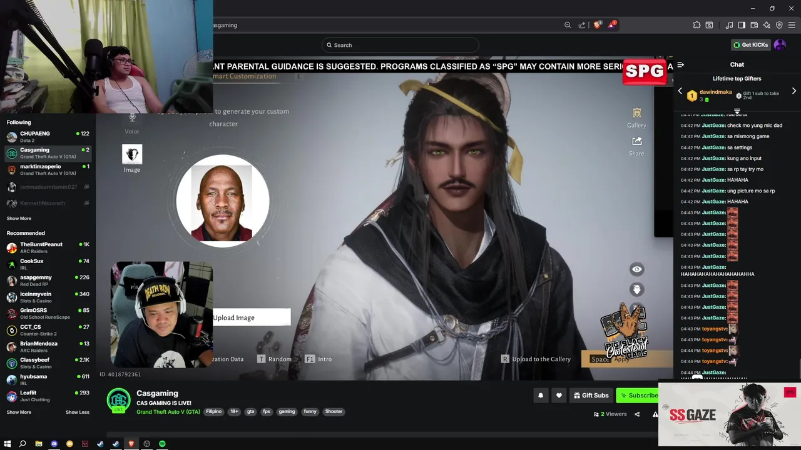Image resolution: width=801 pixels, height=450 pixels.
Task: Open Discord from the taskbar
Action: click(54, 444)
